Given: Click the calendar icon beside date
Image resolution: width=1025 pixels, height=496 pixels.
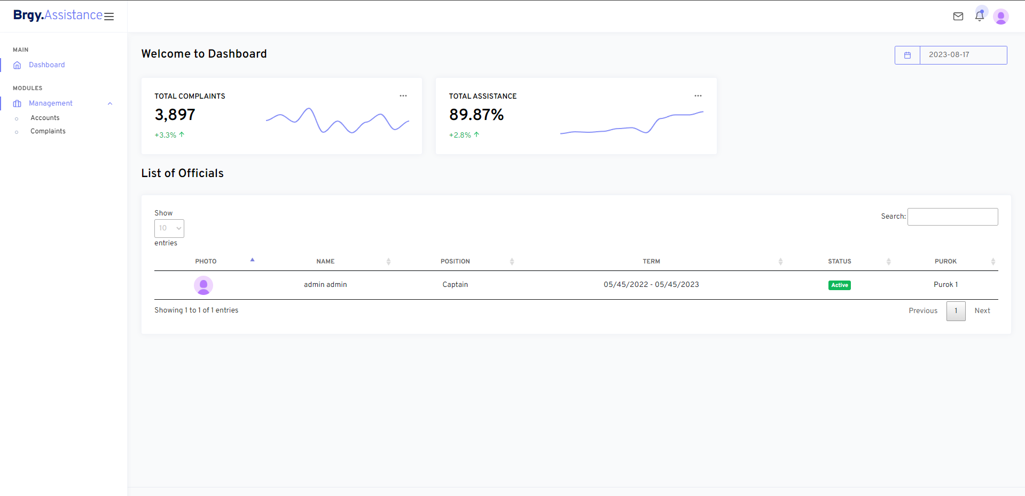Looking at the screenshot, I should tap(907, 55).
